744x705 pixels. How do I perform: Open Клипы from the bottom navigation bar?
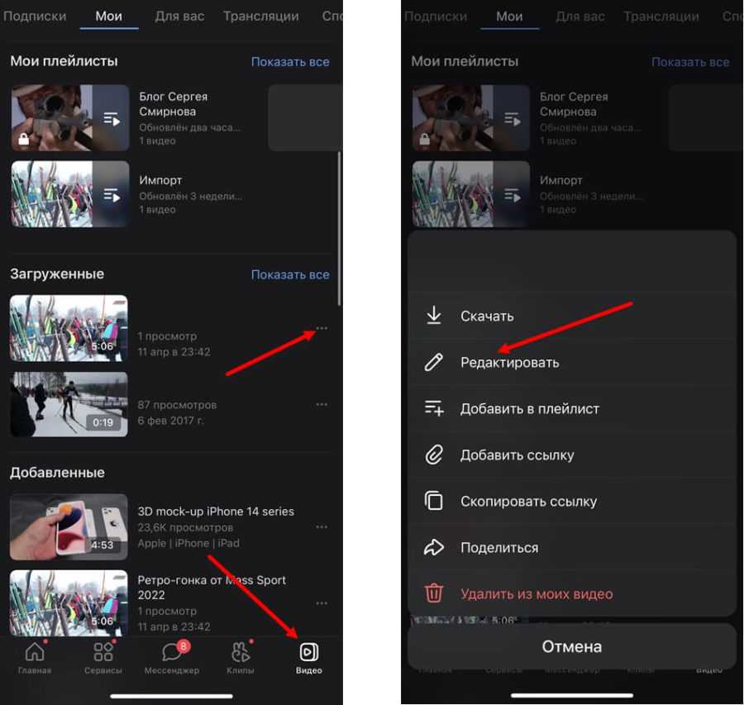pos(241,656)
